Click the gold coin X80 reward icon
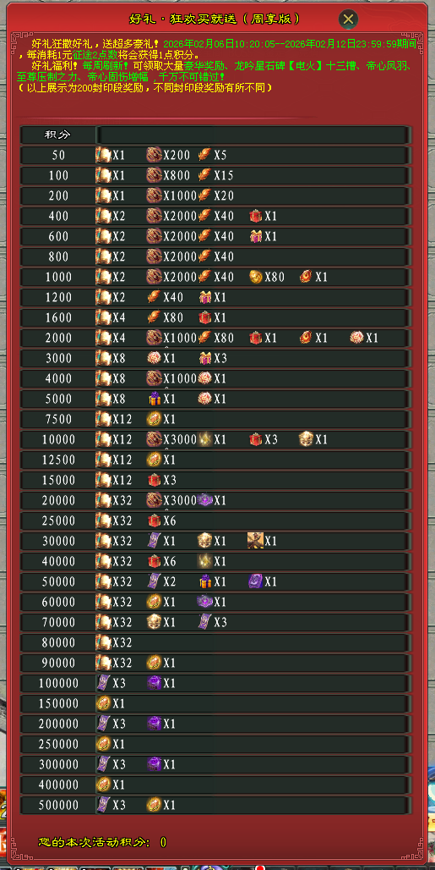 (256, 277)
